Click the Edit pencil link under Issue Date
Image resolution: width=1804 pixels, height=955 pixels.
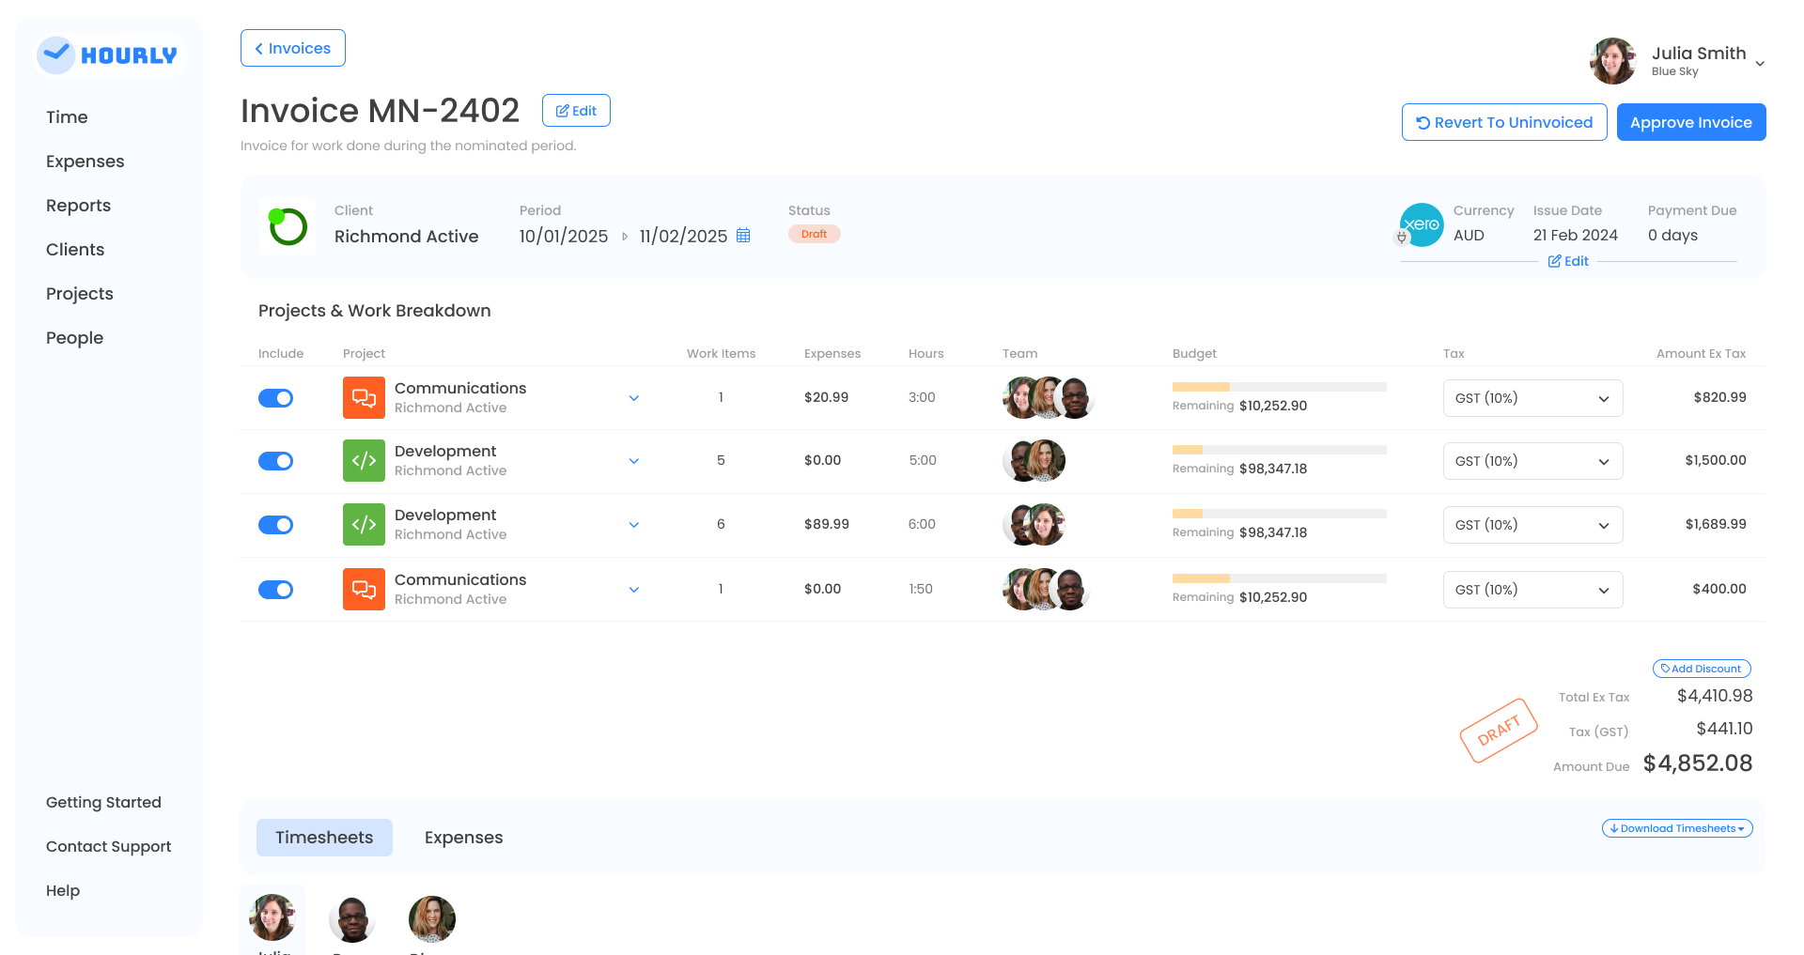[1568, 261]
